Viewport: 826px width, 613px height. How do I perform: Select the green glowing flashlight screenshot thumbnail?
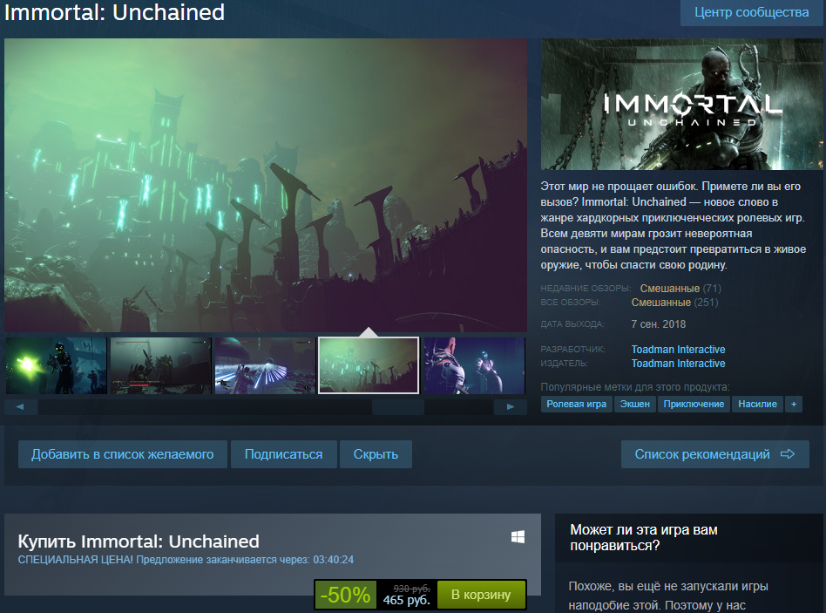(x=57, y=366)
